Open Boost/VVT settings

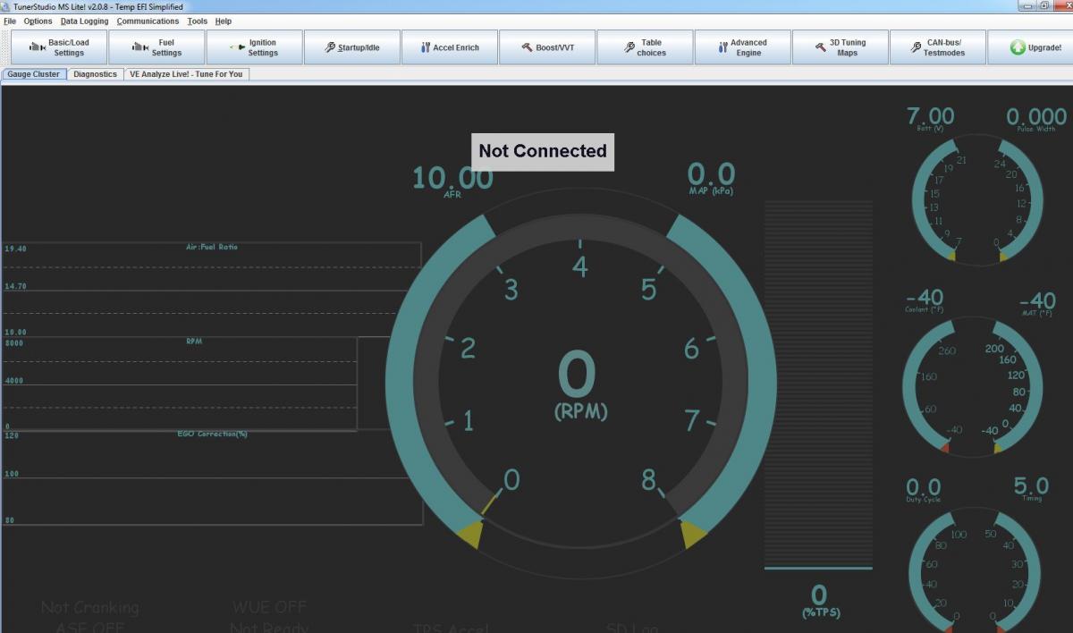[546, 47]
